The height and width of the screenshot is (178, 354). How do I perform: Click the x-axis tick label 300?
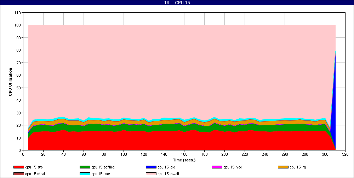[x=325, y=154]
